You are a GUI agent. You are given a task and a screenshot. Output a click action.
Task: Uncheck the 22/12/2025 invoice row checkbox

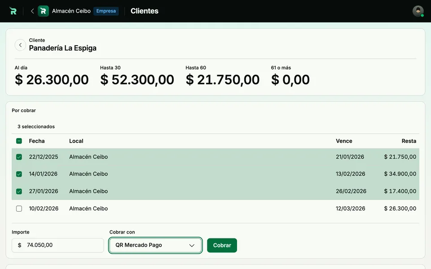coord(19,157)
